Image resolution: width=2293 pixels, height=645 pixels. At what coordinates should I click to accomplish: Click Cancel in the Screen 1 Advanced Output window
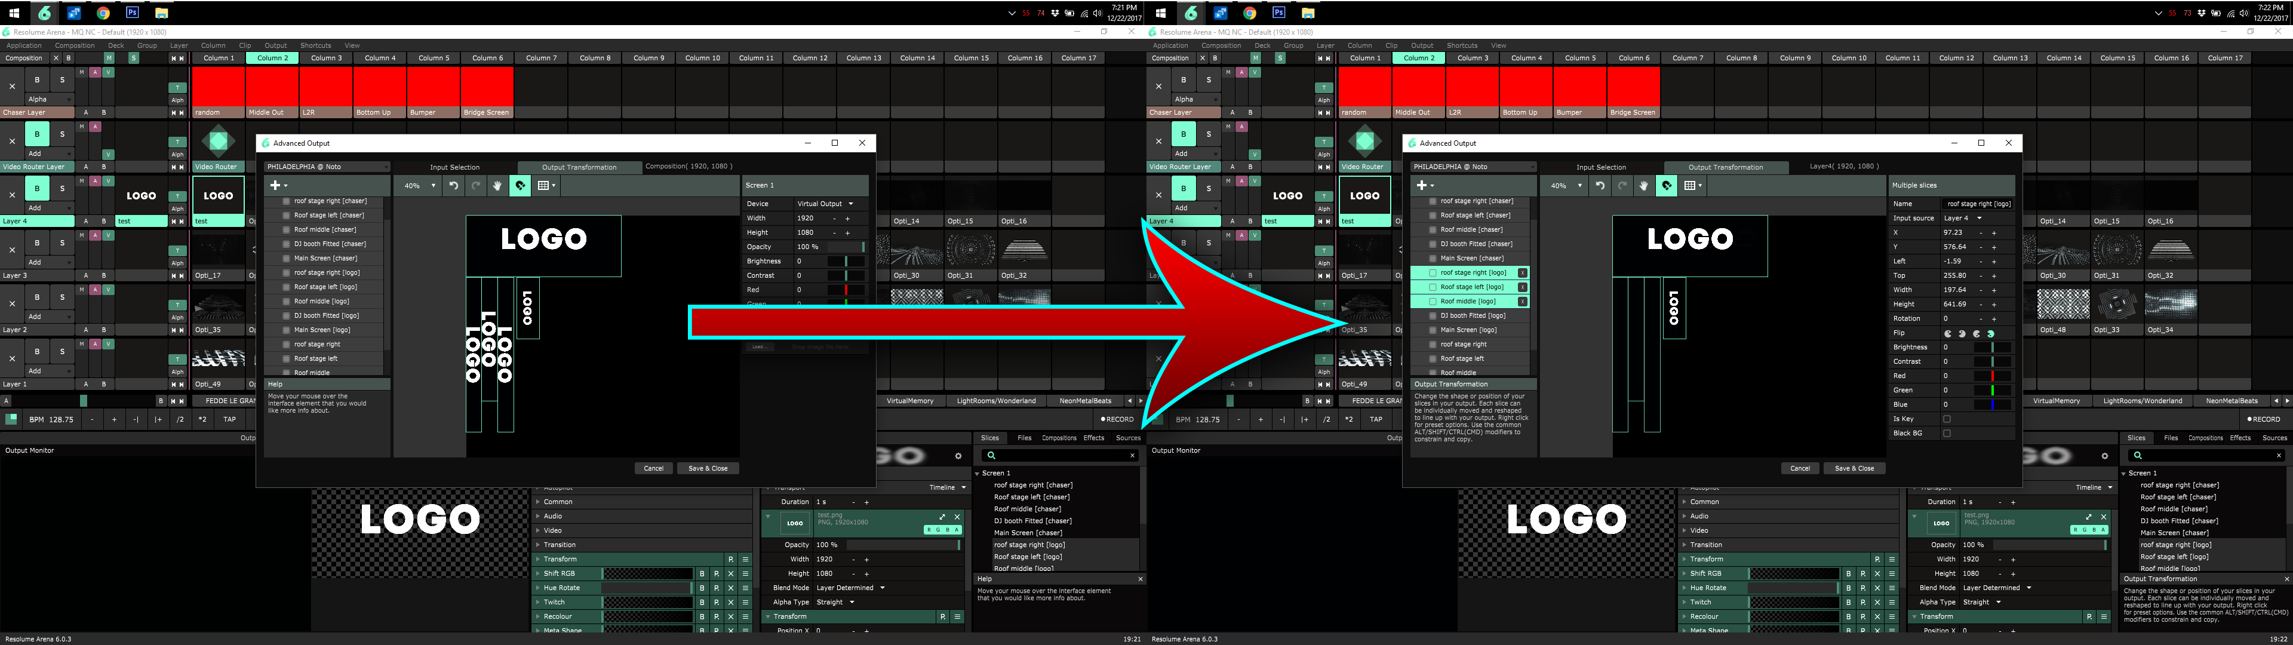(653, 468)
